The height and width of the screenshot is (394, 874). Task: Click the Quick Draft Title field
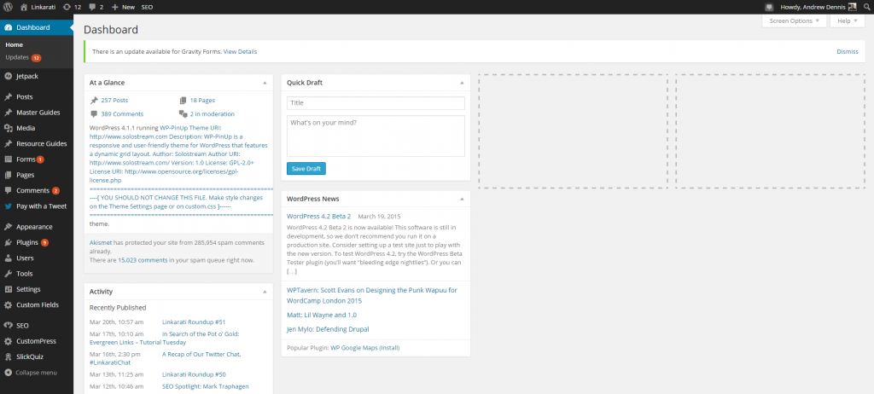376,103
